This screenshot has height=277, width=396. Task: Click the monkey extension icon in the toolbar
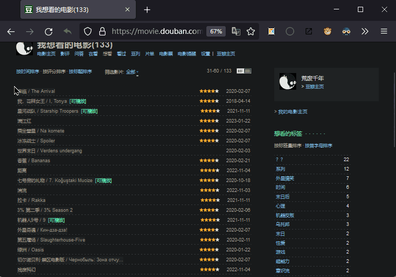coord(327,31)
